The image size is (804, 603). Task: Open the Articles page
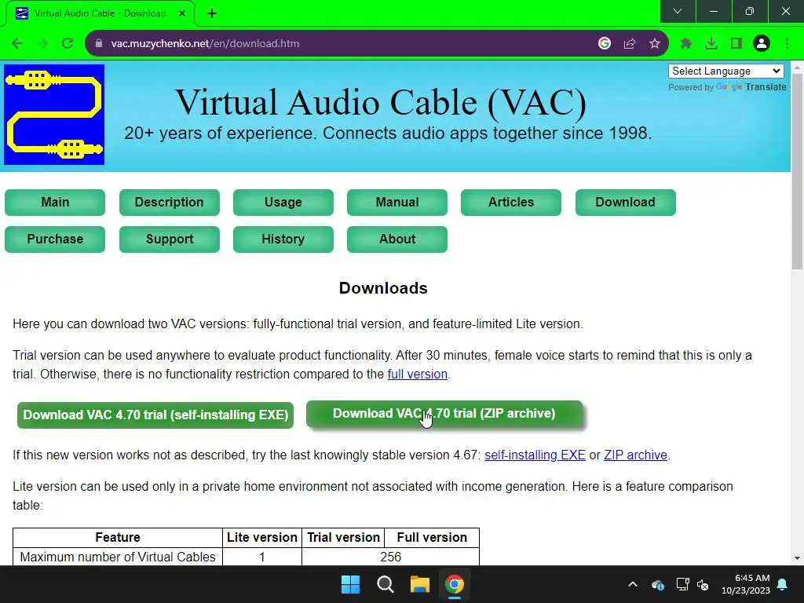pos(510,202)
